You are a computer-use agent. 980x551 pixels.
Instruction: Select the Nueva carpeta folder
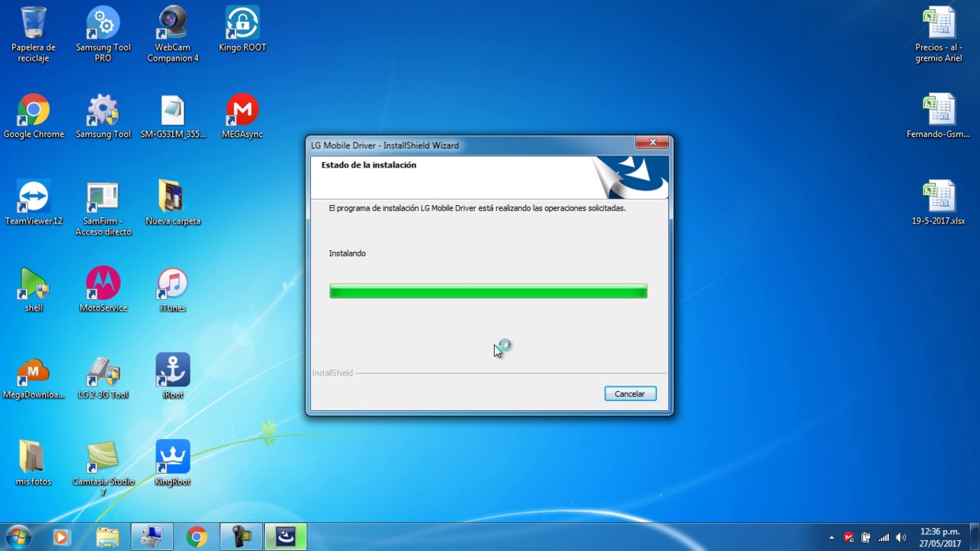(173, 203)
